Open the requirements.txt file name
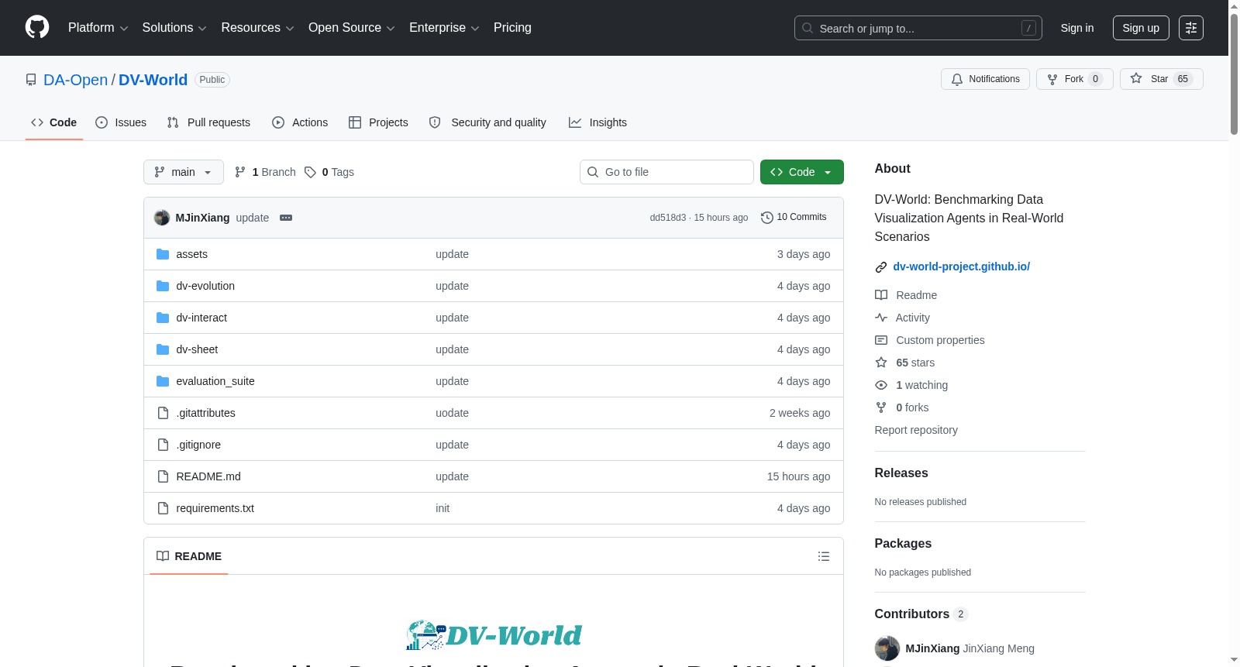Viewport: 1240px width, 667px height. click(215, 508)
